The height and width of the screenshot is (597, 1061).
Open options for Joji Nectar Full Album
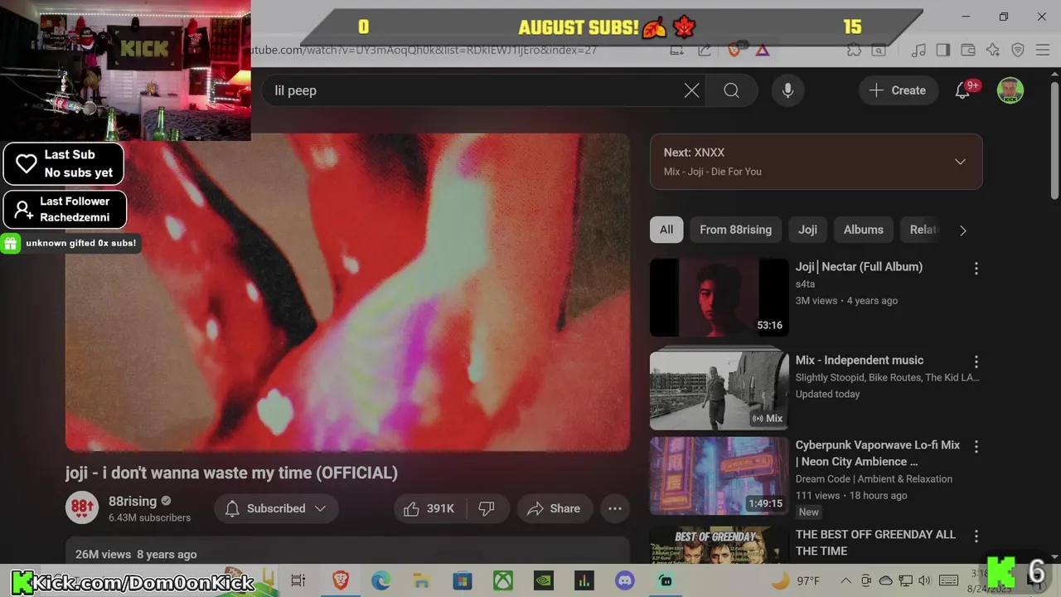click(976, 268)
